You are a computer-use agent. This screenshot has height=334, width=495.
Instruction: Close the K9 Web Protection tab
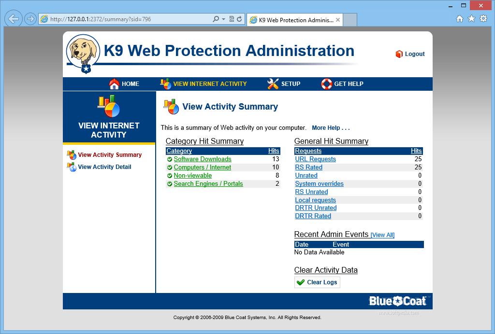click(x=338, y=20)
